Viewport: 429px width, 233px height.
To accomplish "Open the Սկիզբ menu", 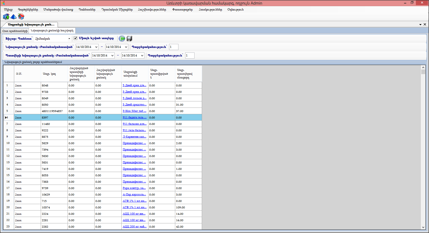I will tap(8, 9).
